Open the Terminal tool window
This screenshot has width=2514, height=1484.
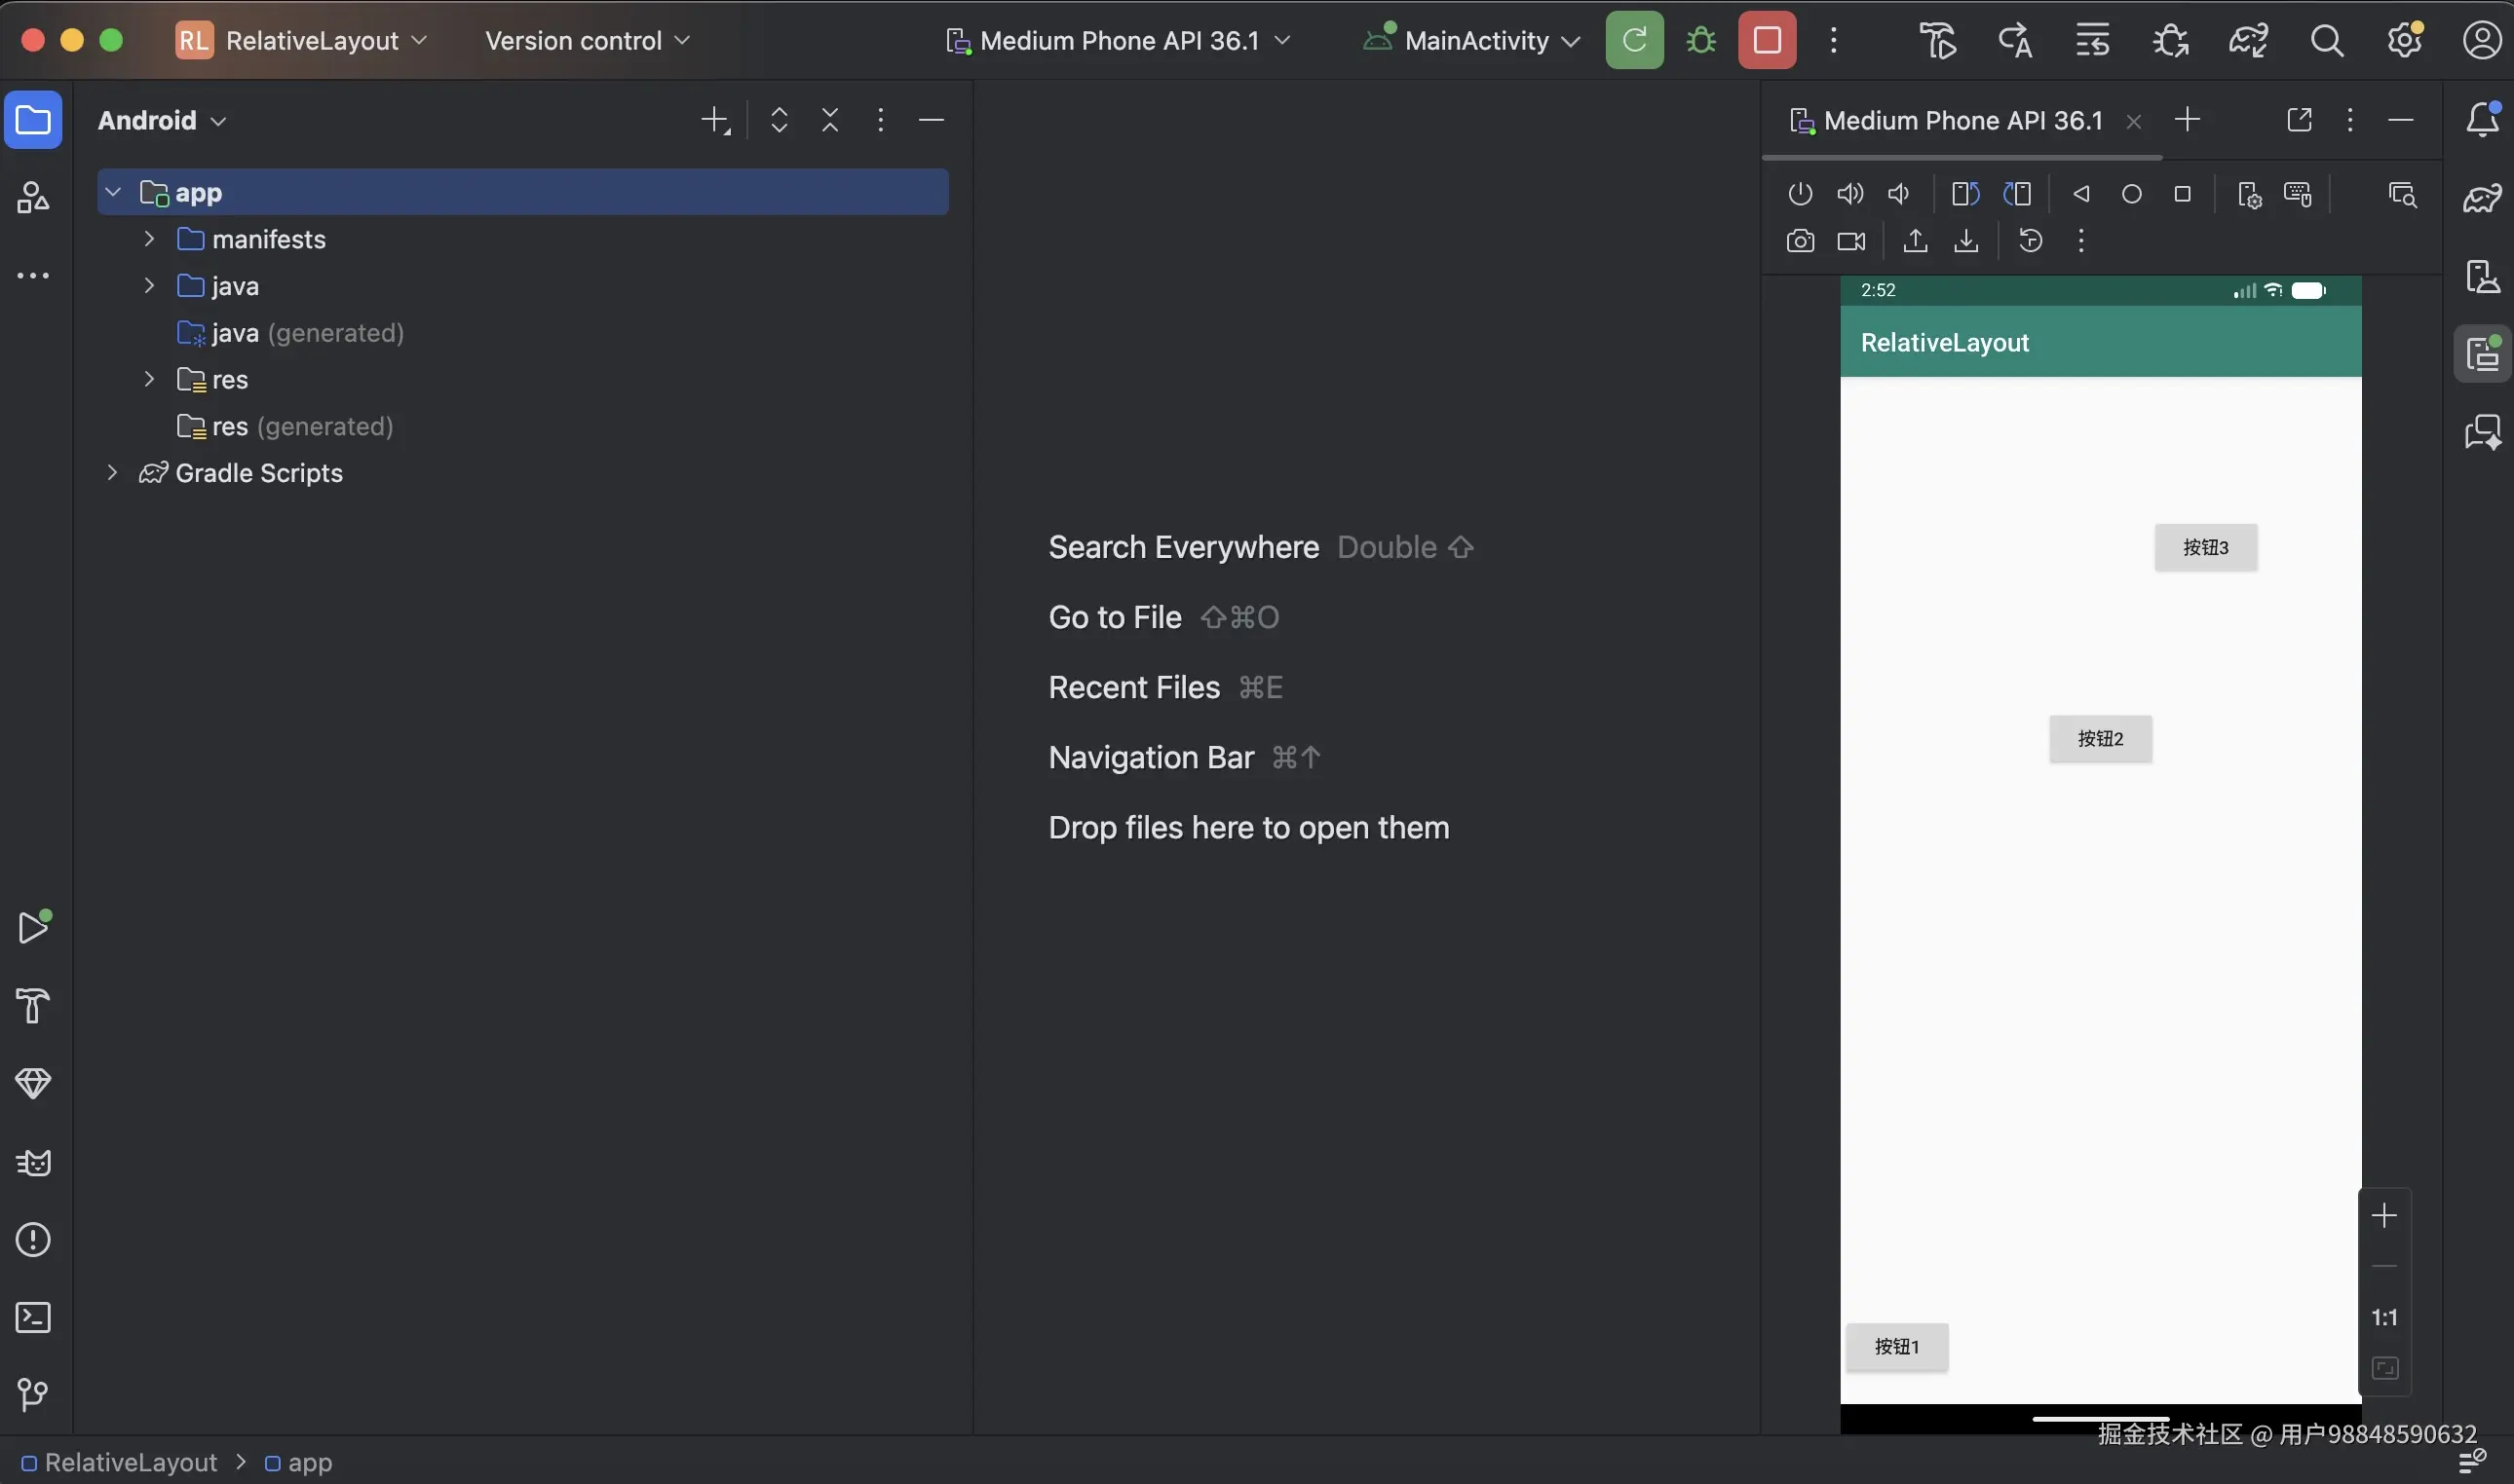pos(33,1318)
